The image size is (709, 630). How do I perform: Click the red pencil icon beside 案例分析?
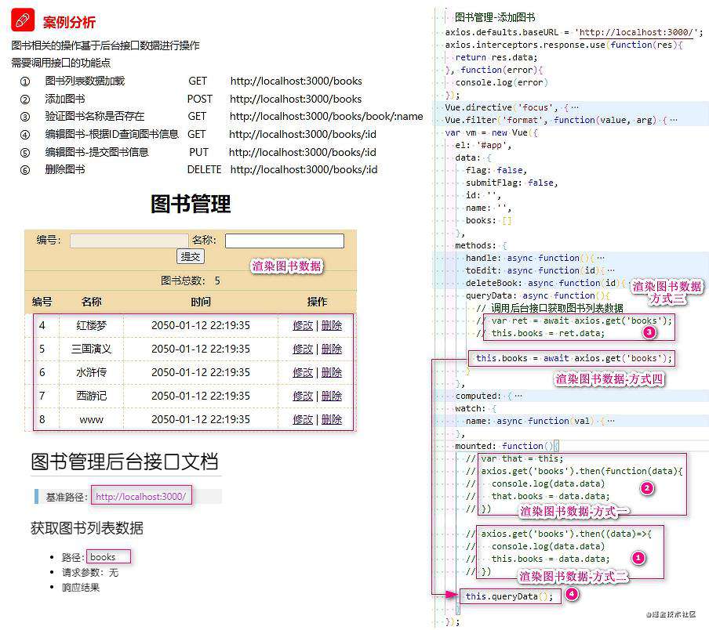23,20
